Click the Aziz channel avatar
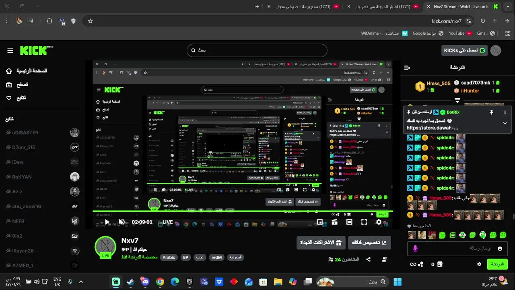 pyautogui.click(x=74, y=192)
